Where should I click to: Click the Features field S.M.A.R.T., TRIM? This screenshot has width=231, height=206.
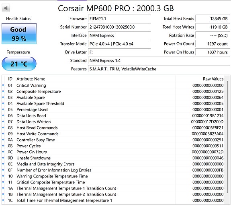point(159,69)
